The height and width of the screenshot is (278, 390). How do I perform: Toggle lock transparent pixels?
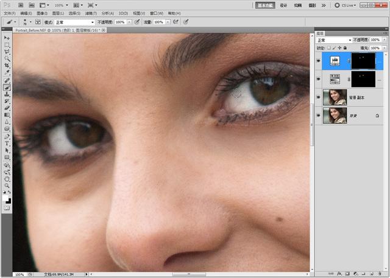click(x=329, y=47)
